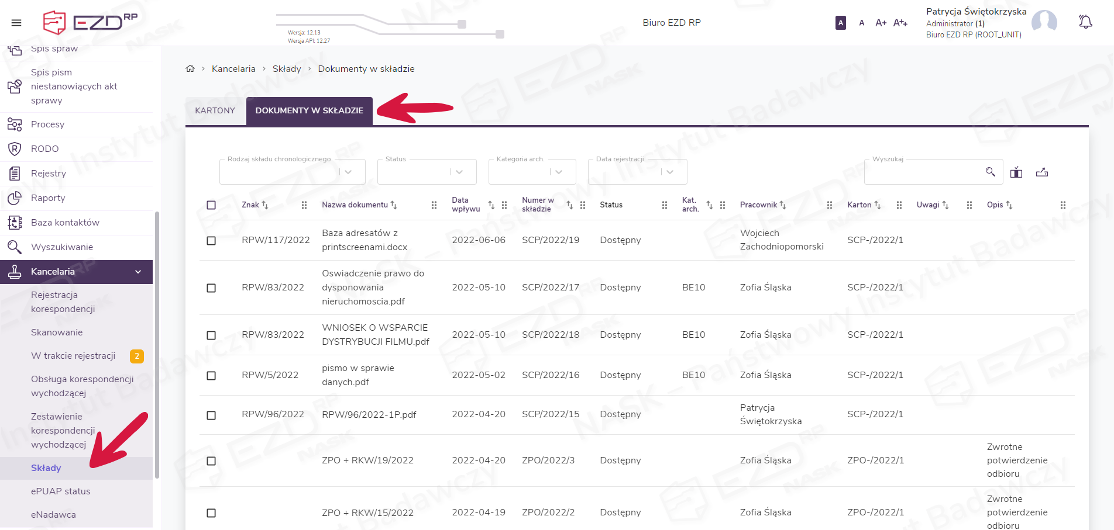Click the search magnifier icon
This screenshot has width=1114, height=530.
990,172
